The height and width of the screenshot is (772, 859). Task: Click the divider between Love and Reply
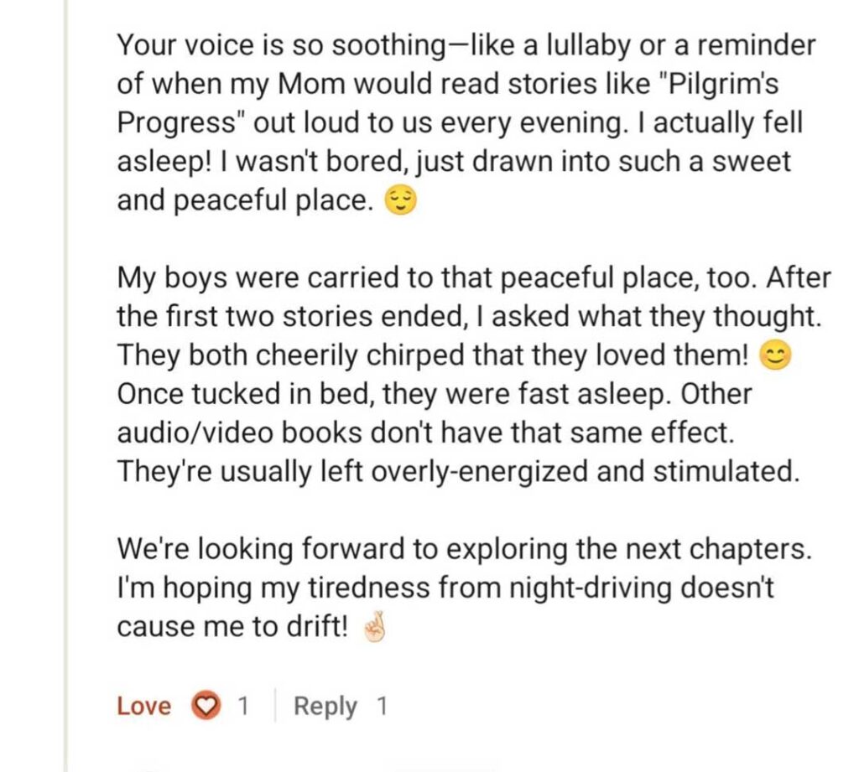pos(273,707)
